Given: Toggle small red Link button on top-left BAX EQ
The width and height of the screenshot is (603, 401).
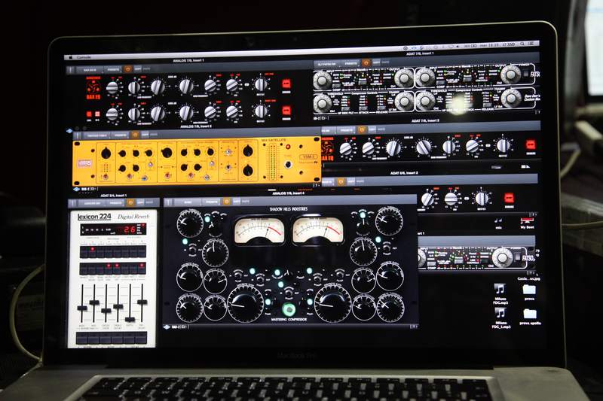Looking at the screenshot, I should pyautogui.click(x=89, y=114).
